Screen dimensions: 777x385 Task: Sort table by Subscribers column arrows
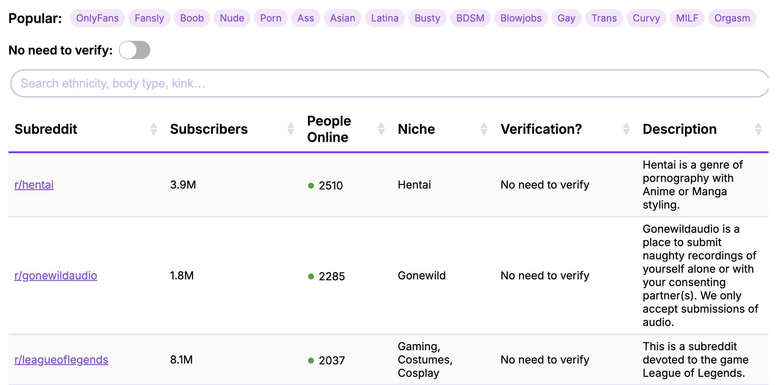(x=291, y=129)
